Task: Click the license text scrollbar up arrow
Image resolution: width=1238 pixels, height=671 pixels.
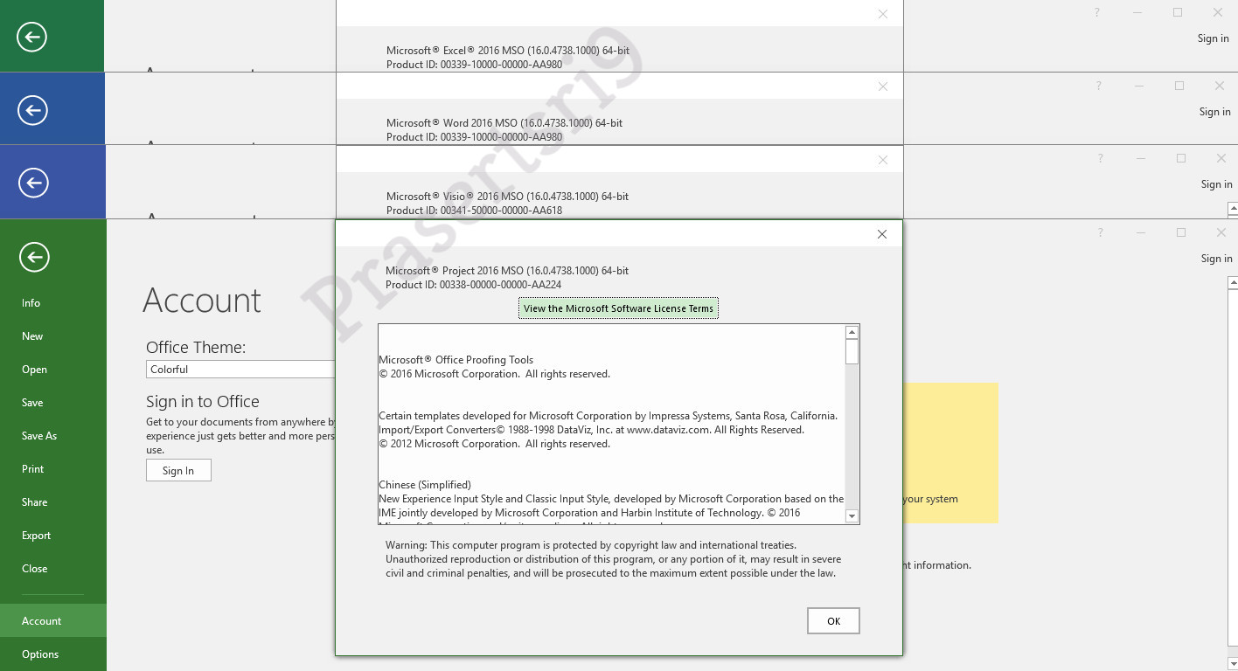Action: click(852, 332)
